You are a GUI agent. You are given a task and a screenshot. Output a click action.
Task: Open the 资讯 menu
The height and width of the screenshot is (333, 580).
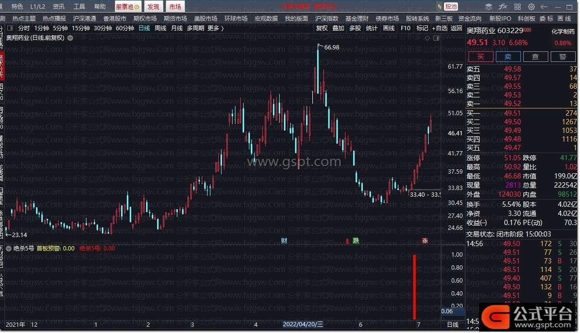coord(59,7)
